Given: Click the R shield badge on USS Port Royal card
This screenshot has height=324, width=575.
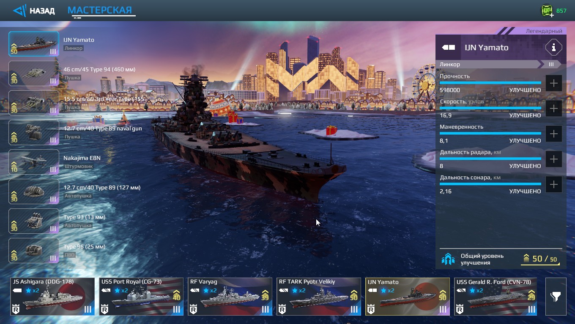Looking at the screenshot, I should [105, 310].
